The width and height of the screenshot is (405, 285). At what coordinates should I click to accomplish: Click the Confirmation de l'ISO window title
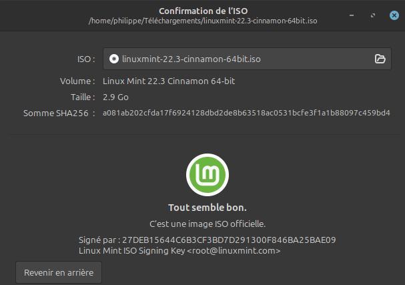(x=204, y=11)
